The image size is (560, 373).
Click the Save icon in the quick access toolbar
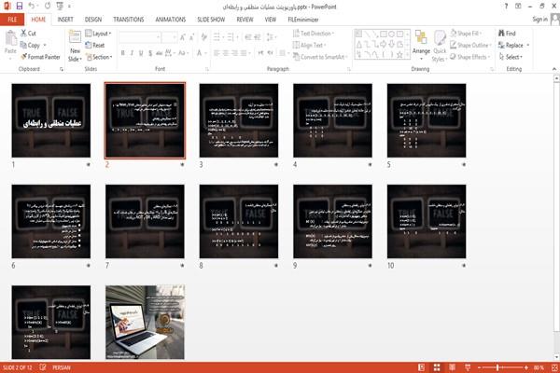coord(20,6)
